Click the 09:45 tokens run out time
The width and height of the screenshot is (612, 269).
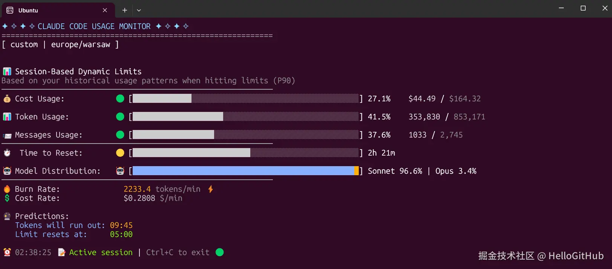click(121, 225)
